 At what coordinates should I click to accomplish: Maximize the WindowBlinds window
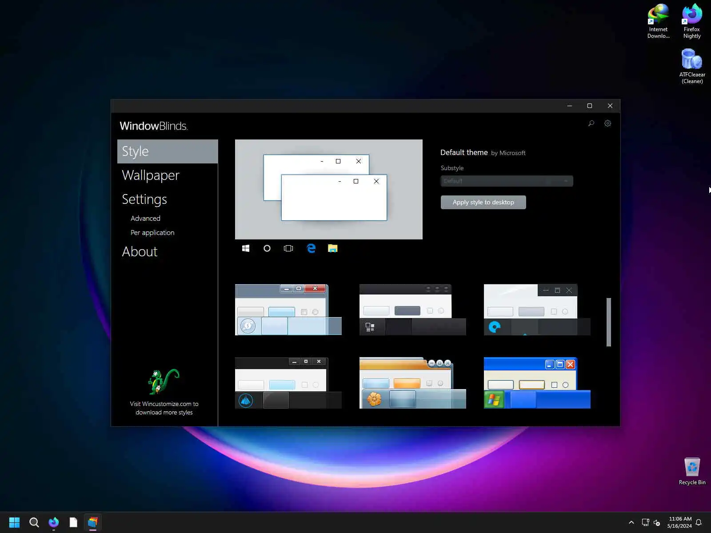coord(590,106)
